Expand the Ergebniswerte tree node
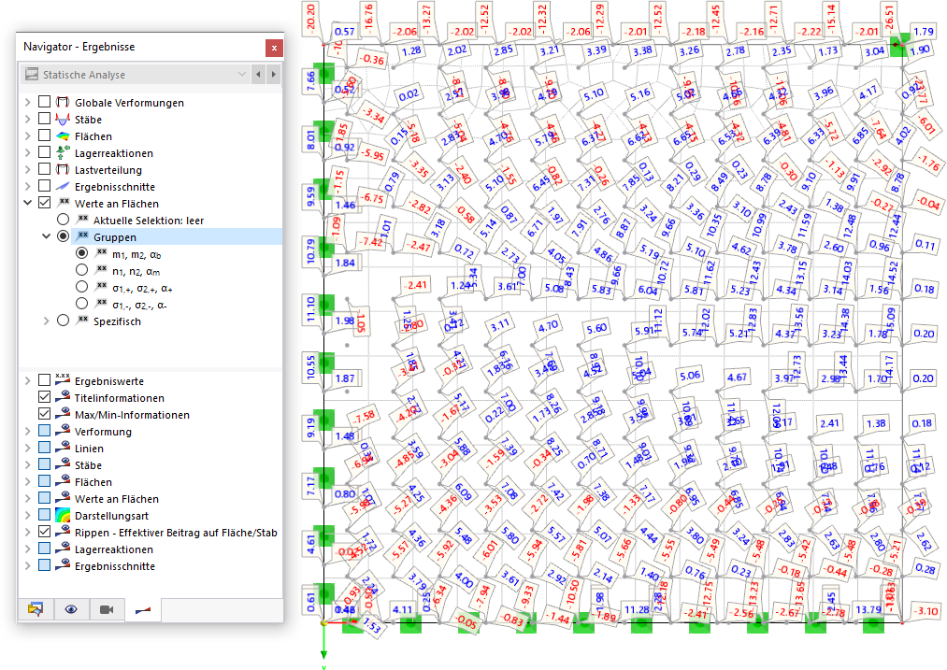 28,381
